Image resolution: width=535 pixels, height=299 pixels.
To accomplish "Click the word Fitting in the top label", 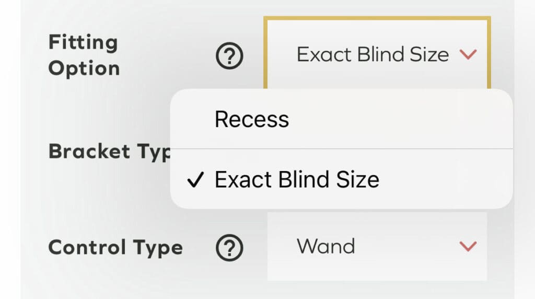I will tap(83, 42).
